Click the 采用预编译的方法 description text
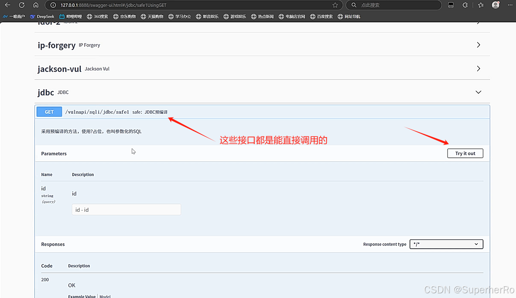Screen dimensions: 516x298 [91, 131]
